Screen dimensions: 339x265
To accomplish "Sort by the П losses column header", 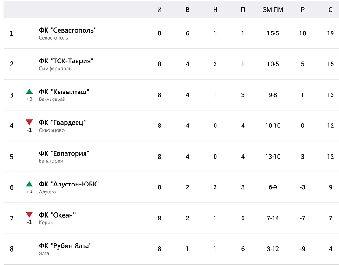I will [x=243, y=10].
